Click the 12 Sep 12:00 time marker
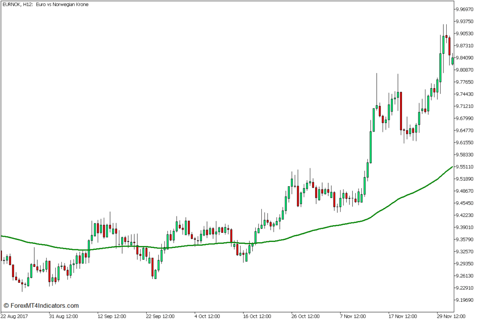The width and height of the screenshot is (483, 321). [112, 316]
